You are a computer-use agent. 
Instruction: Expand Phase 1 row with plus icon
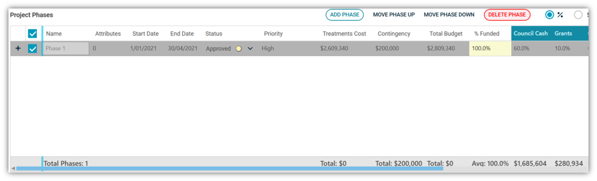tap(18, 48)
